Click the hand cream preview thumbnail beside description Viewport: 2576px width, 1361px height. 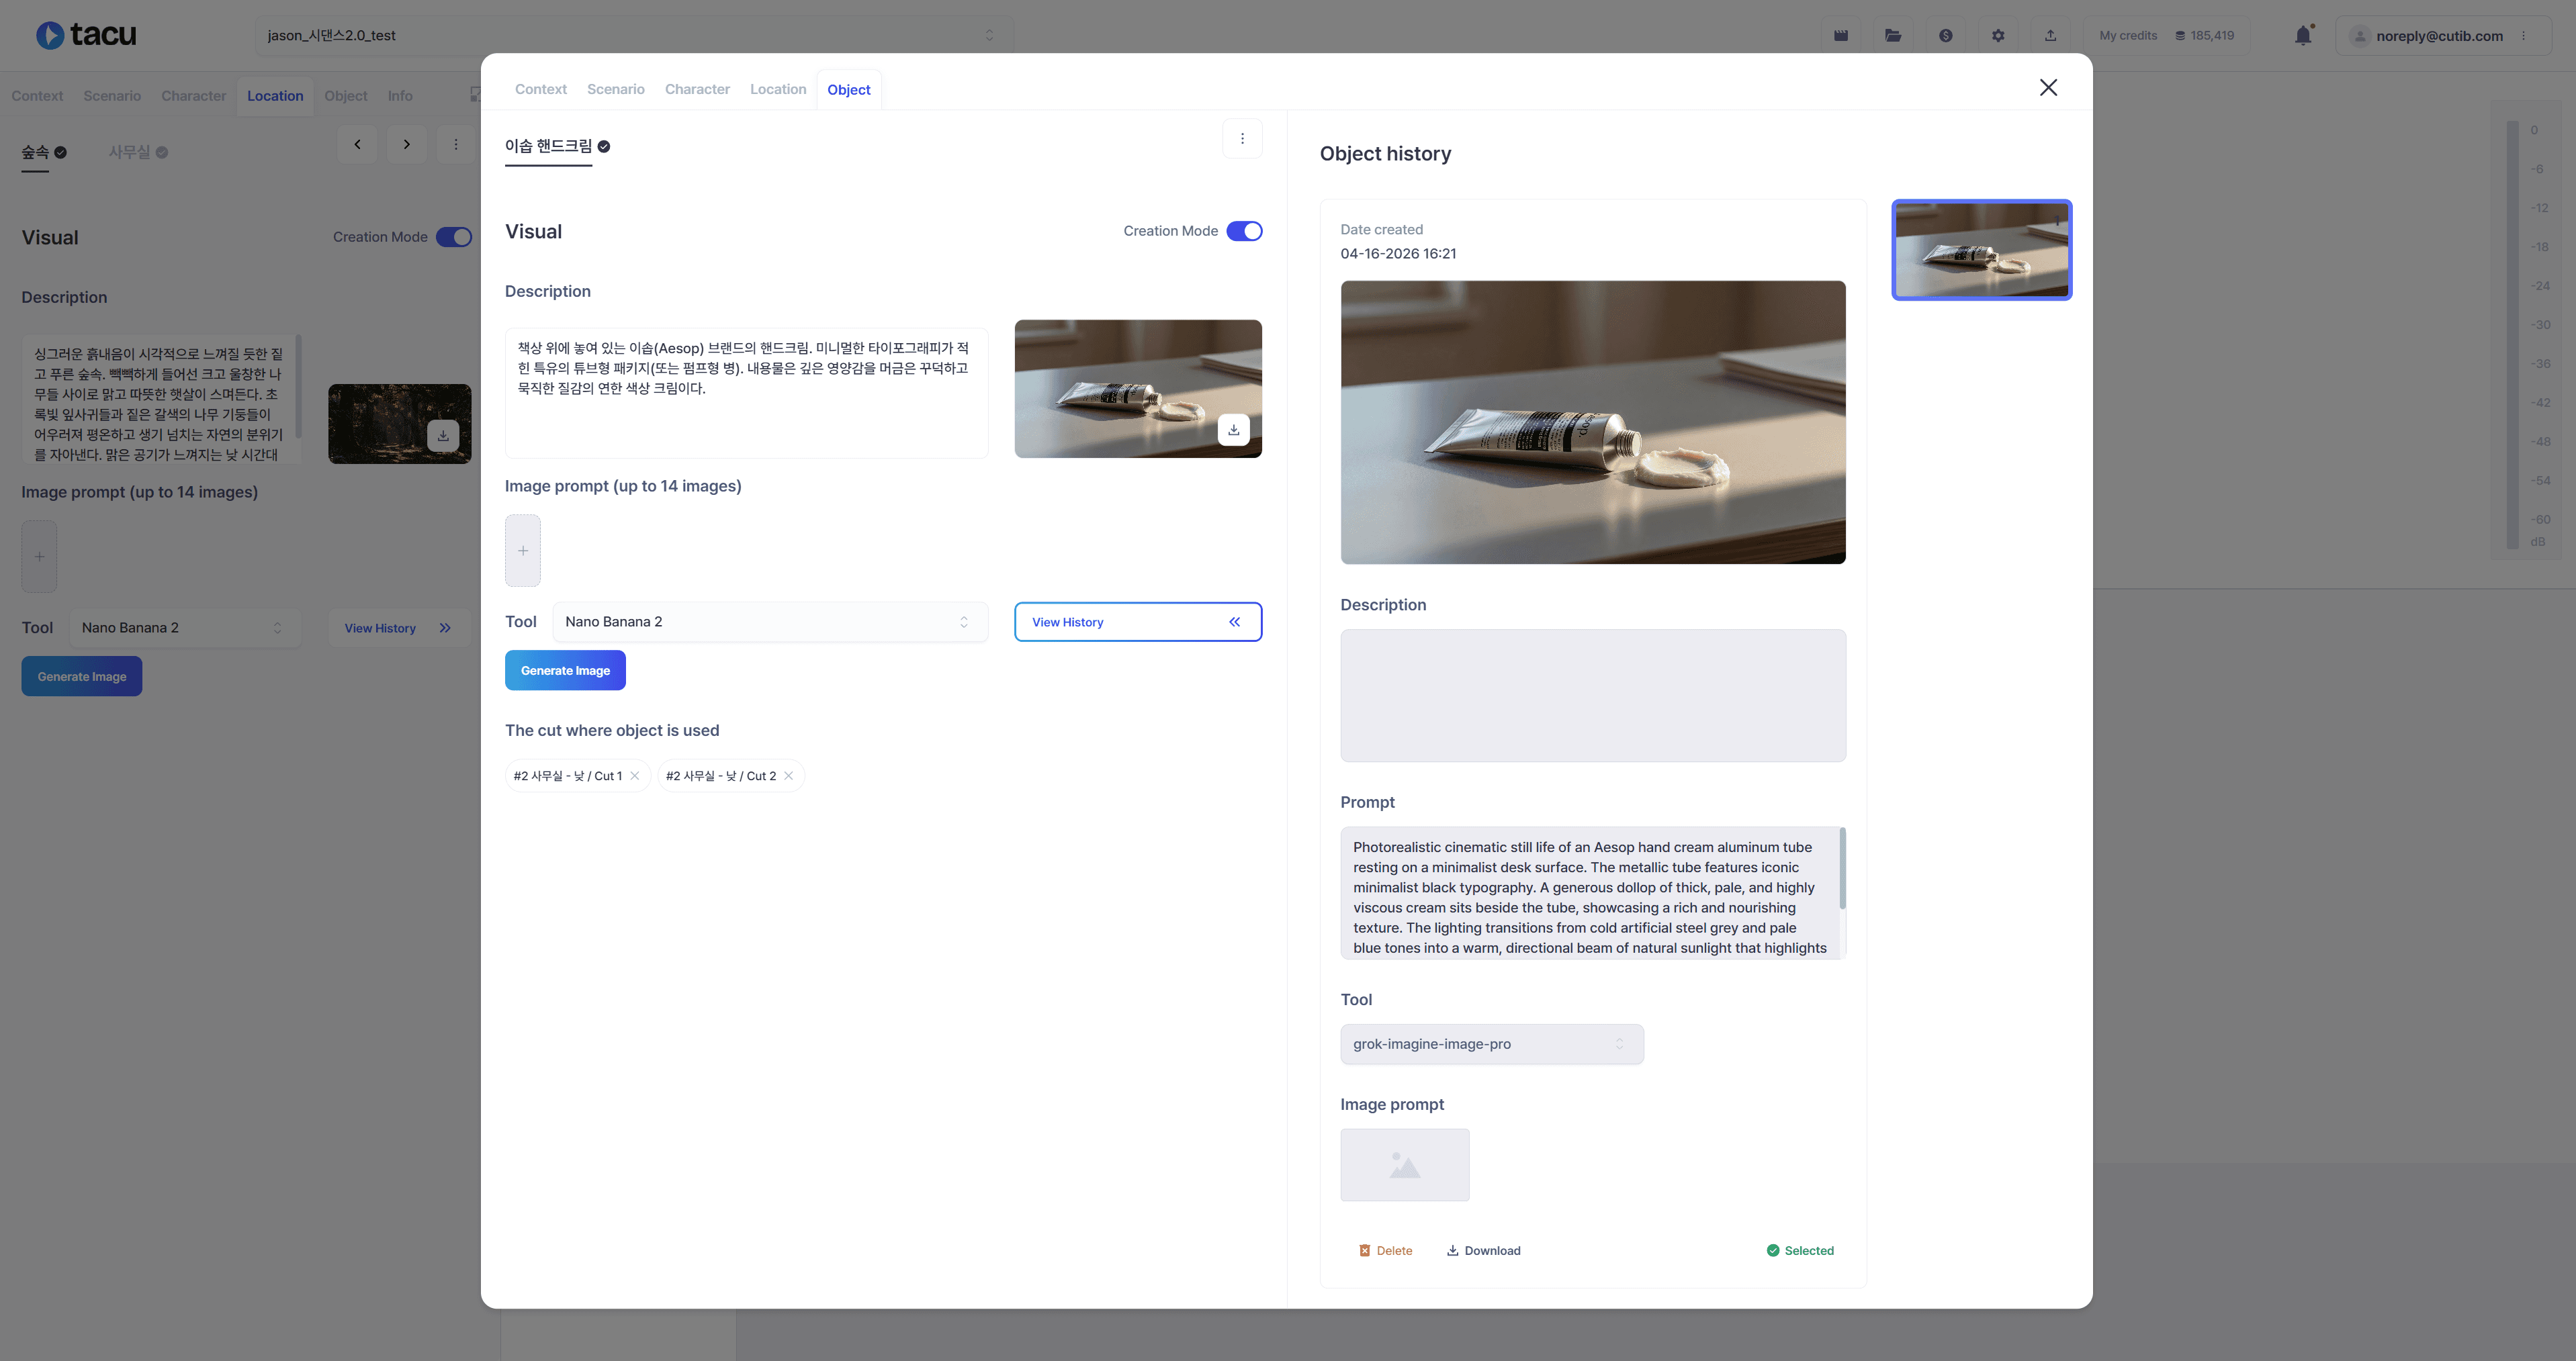(x=1138, y=389)
